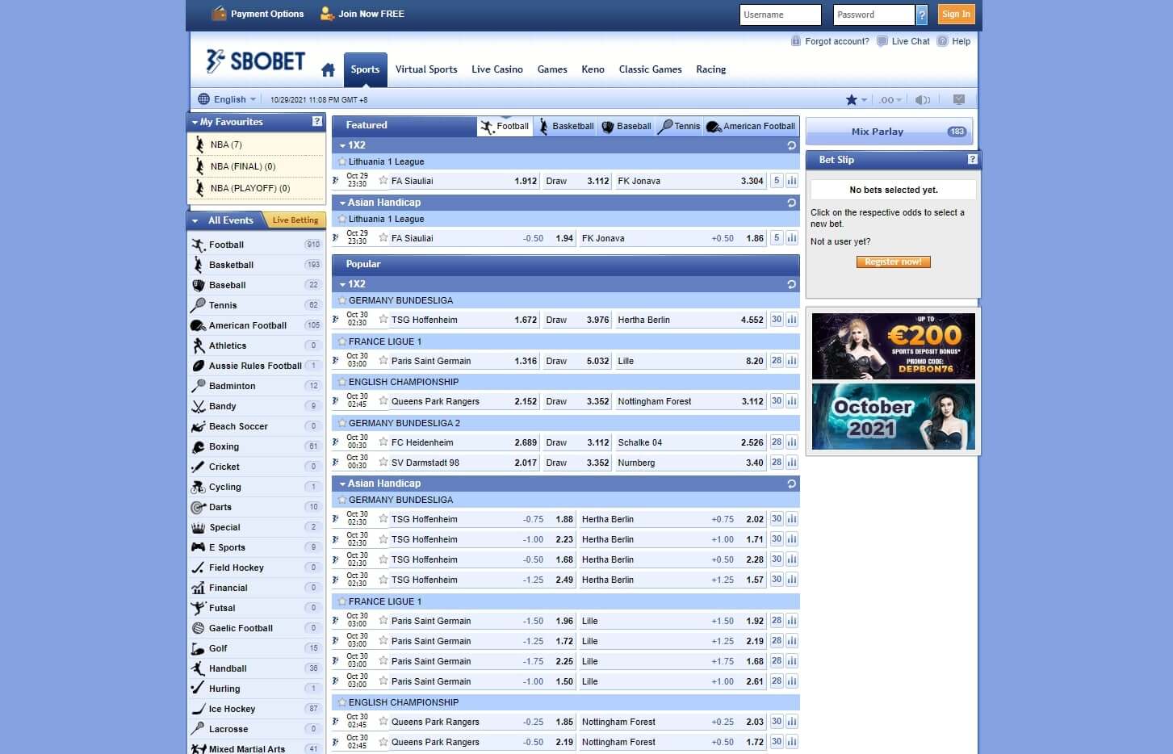Mute sound using the speaker icon
Viewport: 1173px width, 754px height.
coord(923,99)
